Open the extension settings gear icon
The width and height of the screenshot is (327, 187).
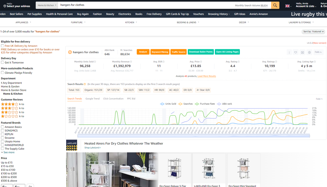pyautogui.click(x=309, y=52)
